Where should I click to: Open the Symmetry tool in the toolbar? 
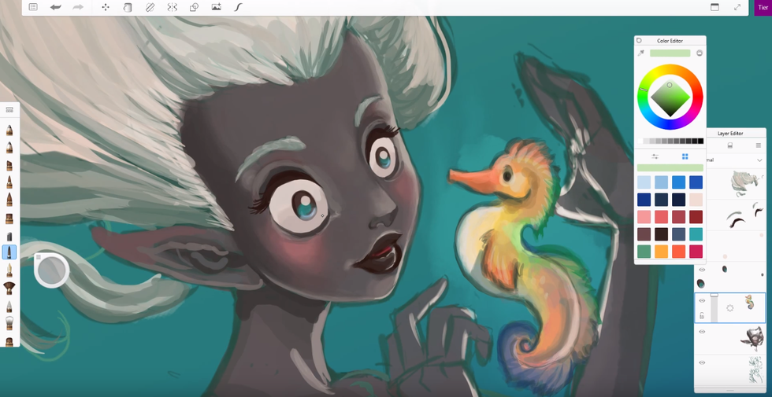pos(172,7)
